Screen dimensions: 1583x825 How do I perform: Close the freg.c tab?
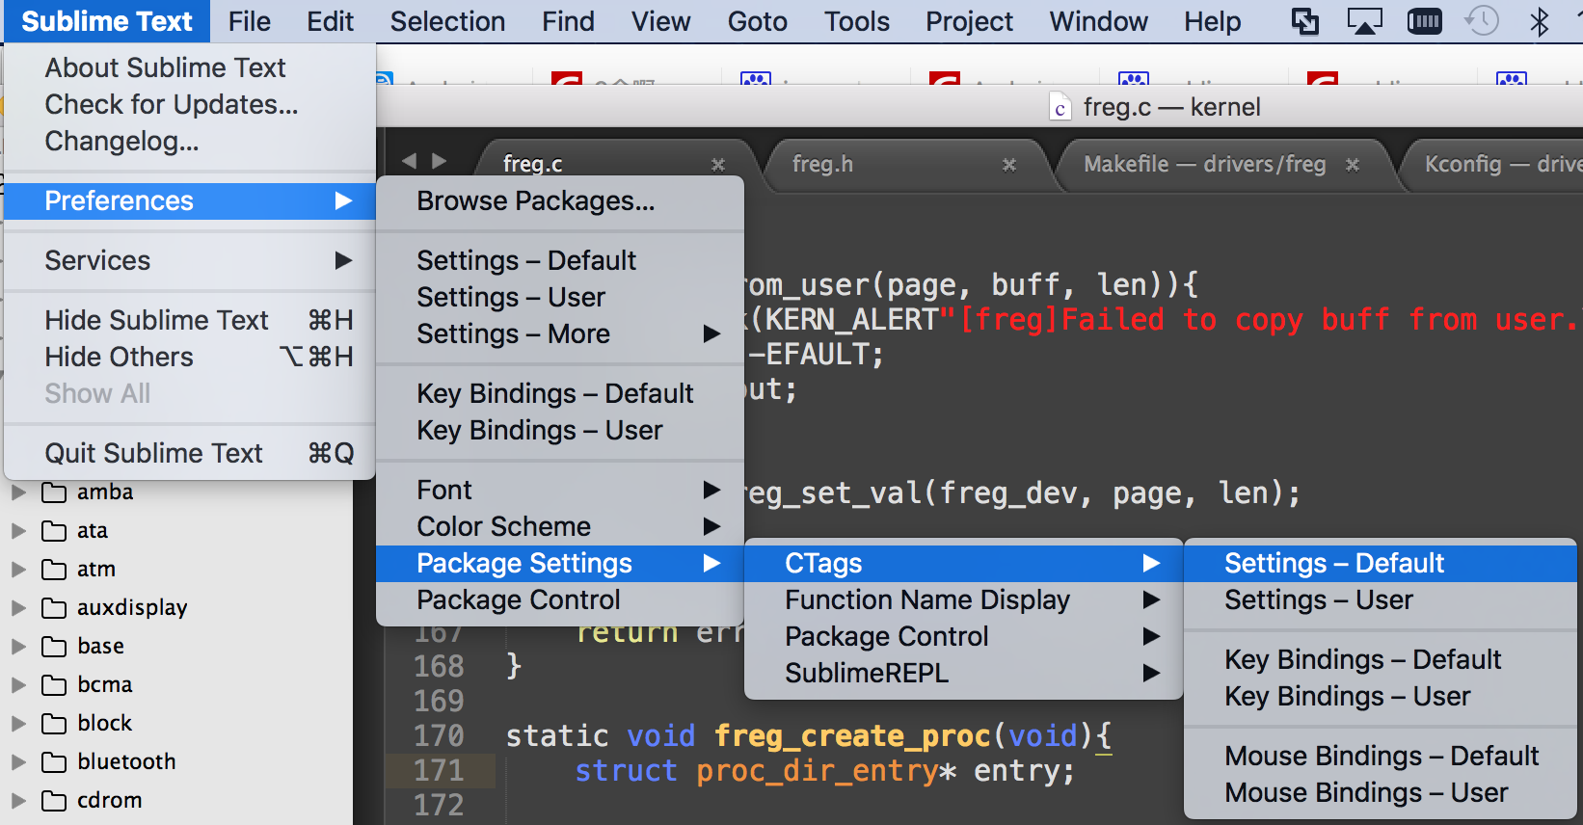click(718, 165)
